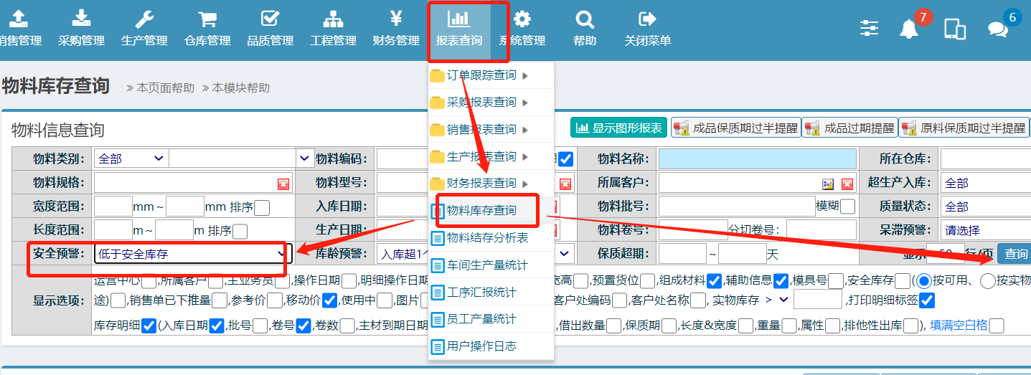Image resolution: width=1031 pixels, height=375 pixels.
Task: Click the 帮助 search icon
Action: click(x=585, y=29)
